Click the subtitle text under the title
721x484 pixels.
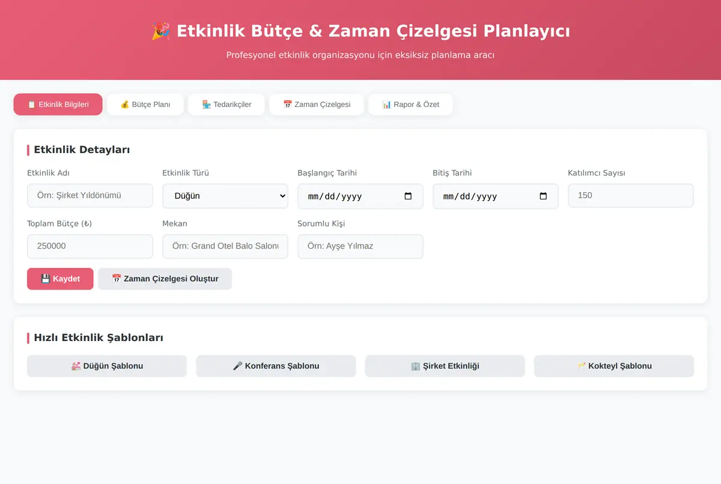point(360,55)
